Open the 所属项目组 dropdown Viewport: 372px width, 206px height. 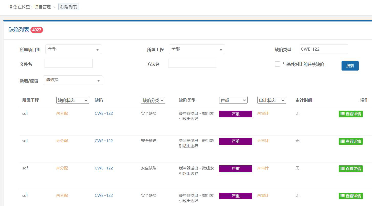pyautogui.click(x=73, y=49)
